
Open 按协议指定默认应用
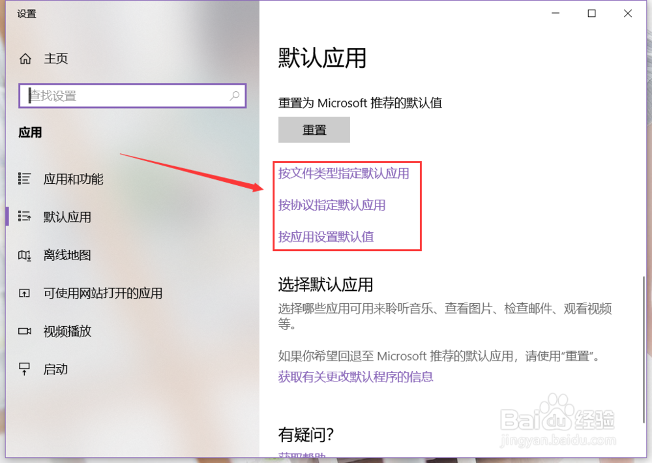click(333, 205)
